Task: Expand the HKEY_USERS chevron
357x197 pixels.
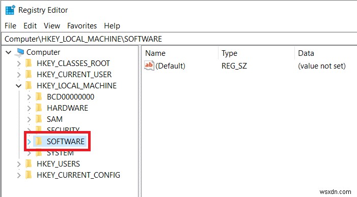Action: pos(19,164)
